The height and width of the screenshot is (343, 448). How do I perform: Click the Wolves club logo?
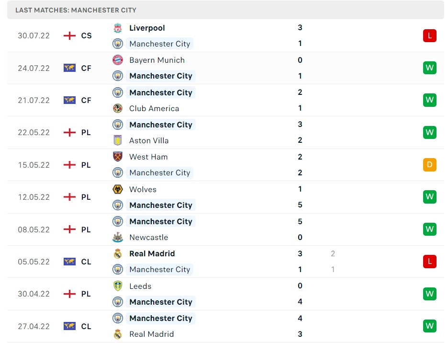pyautogui.click(x=118, y=189)
